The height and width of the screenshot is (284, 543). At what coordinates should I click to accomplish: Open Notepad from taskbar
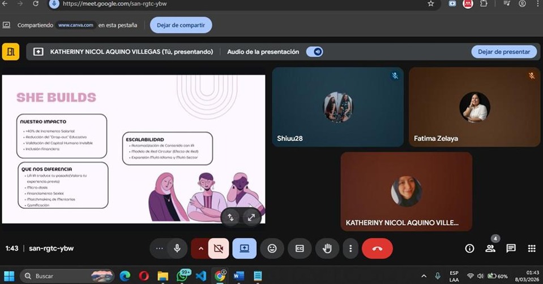(258, 276)
